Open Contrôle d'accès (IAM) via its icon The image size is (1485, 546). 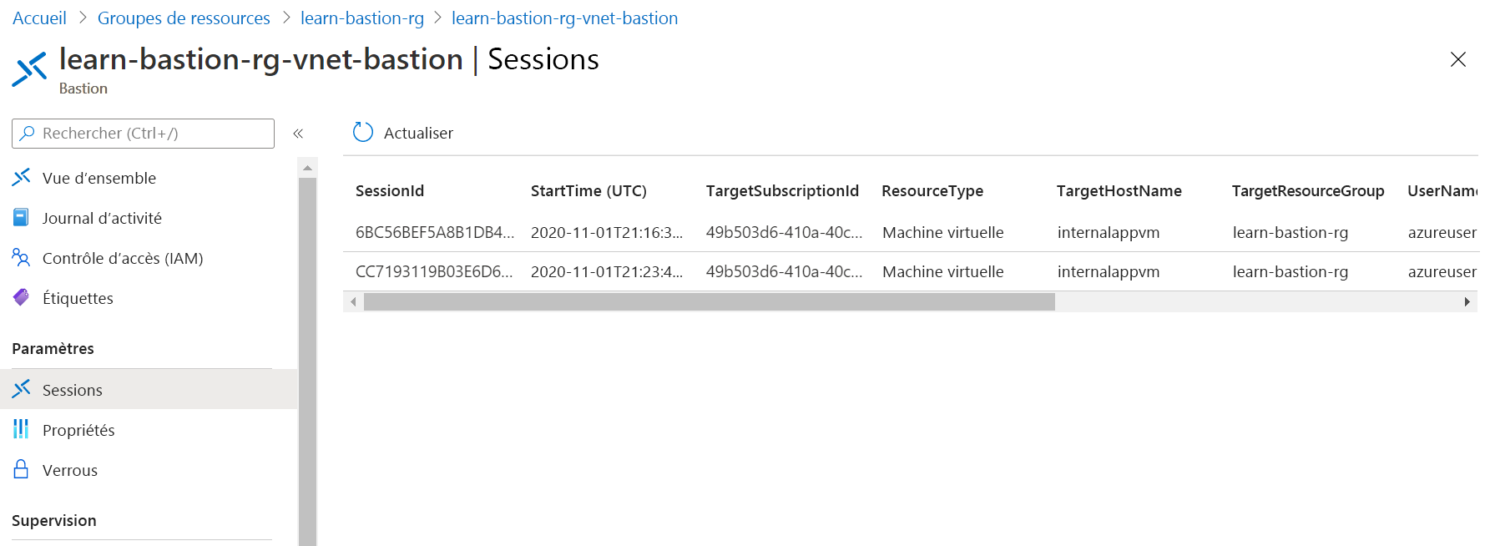coord(20,258)
